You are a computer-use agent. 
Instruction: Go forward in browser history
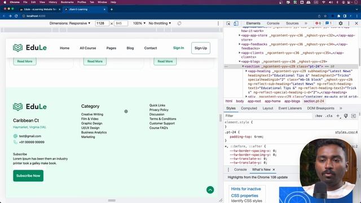click(10, 16)
